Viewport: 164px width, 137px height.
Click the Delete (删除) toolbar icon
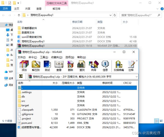71,66
